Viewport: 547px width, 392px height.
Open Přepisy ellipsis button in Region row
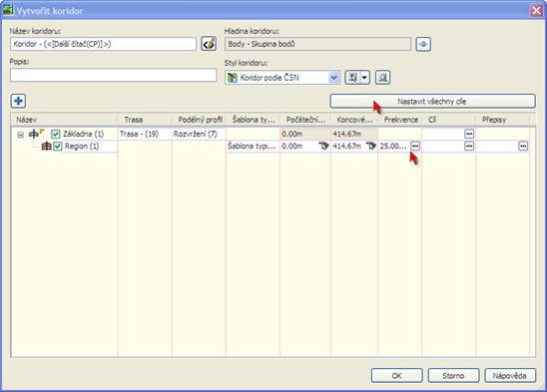tap(523, 146)
